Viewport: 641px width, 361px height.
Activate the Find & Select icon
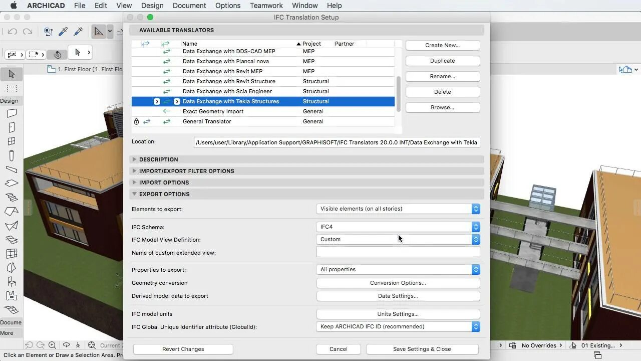(48, 32)
